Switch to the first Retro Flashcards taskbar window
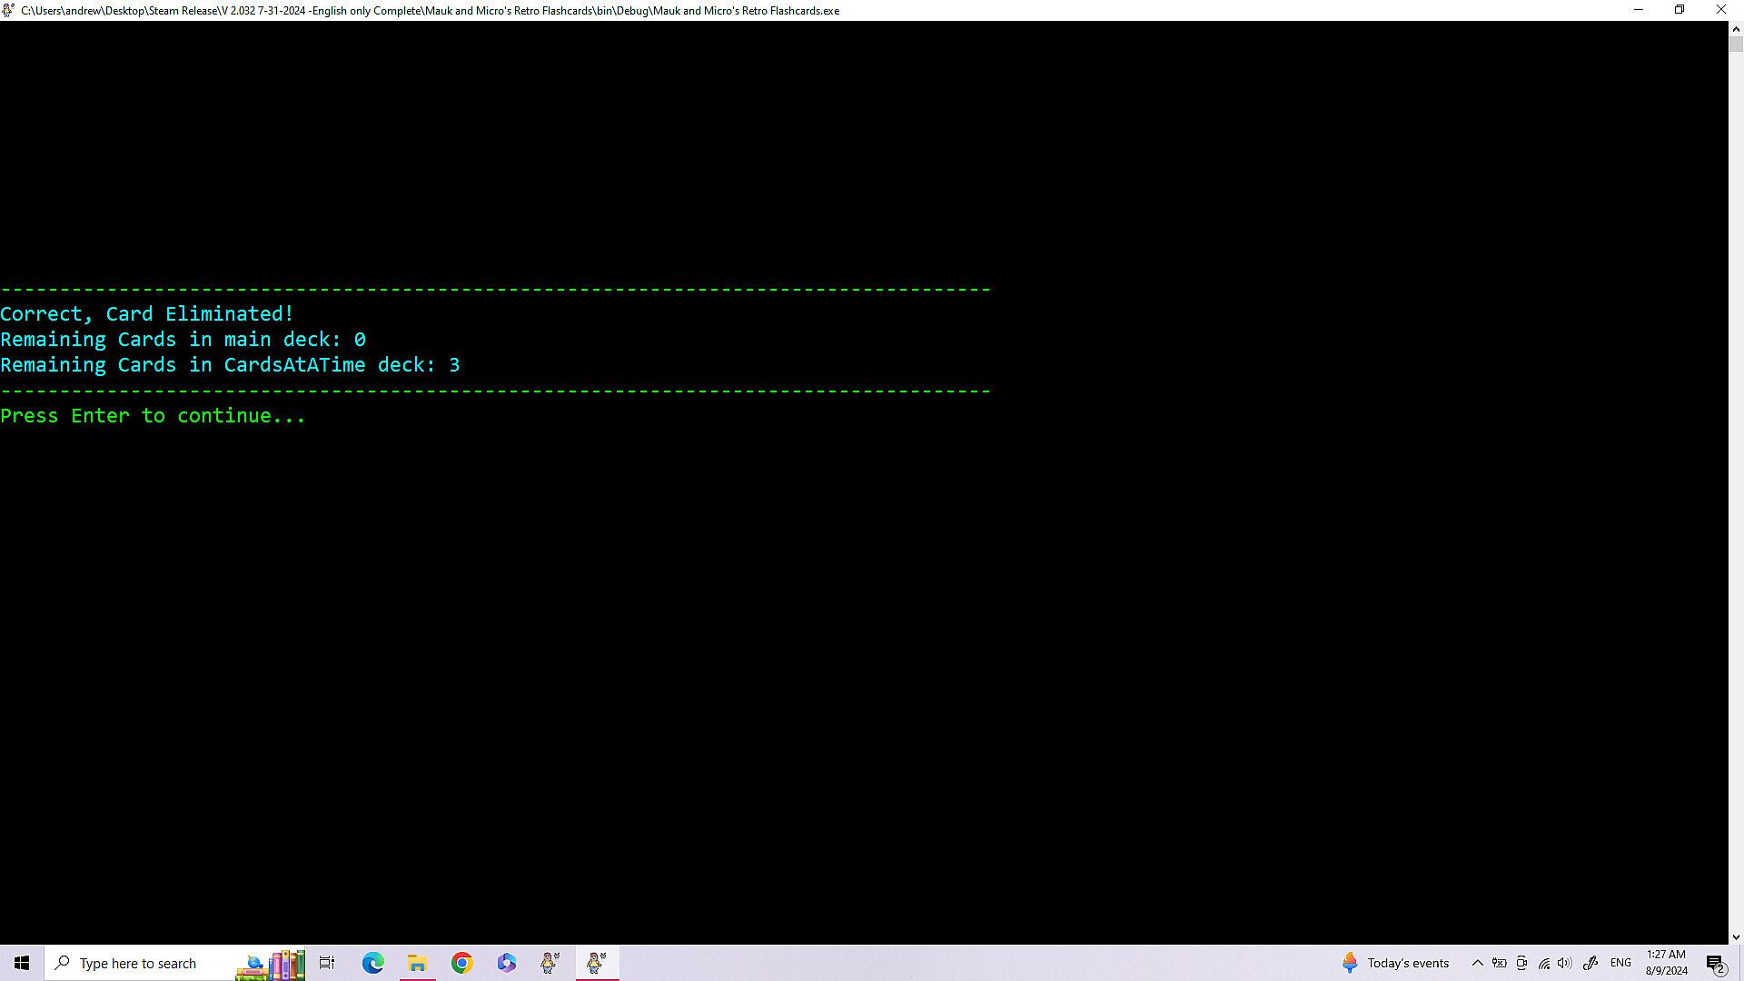This screenshot has height=981, width=1744. [550, 963]
